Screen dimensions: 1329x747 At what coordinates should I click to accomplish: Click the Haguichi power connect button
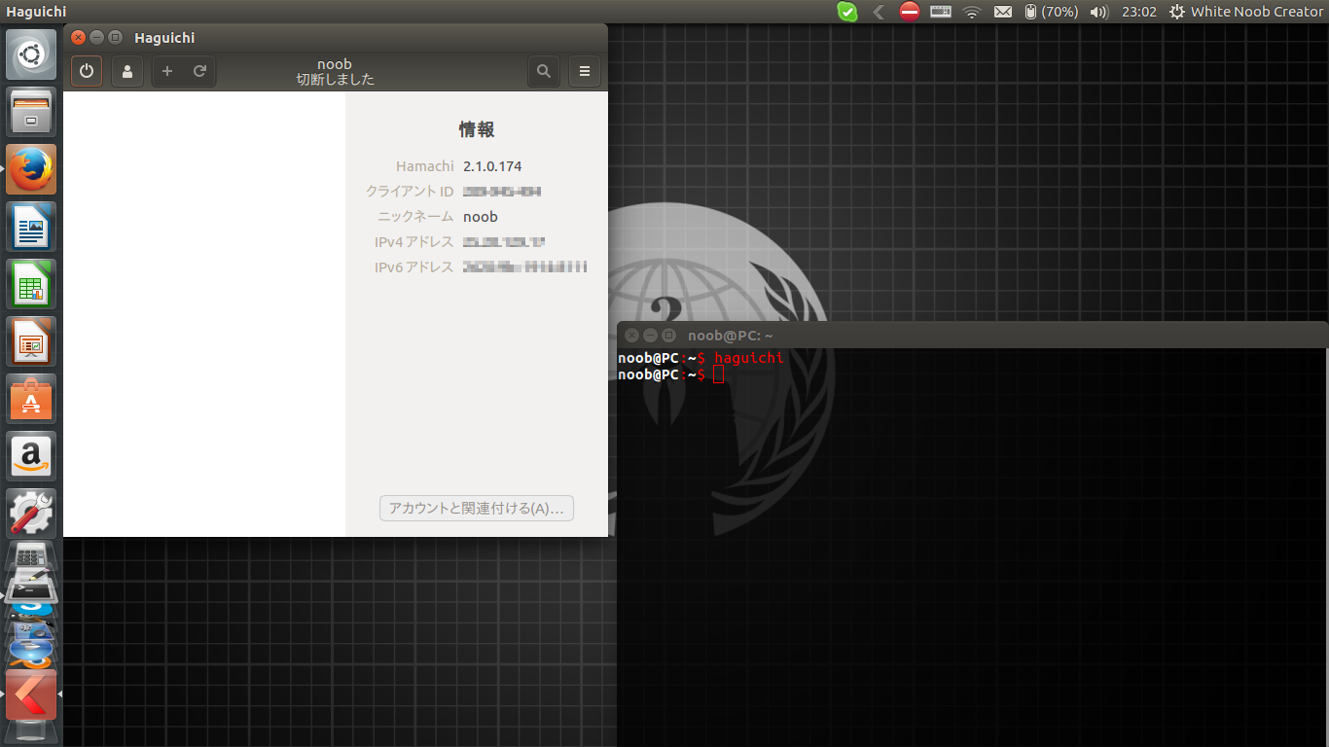(87, 71)
